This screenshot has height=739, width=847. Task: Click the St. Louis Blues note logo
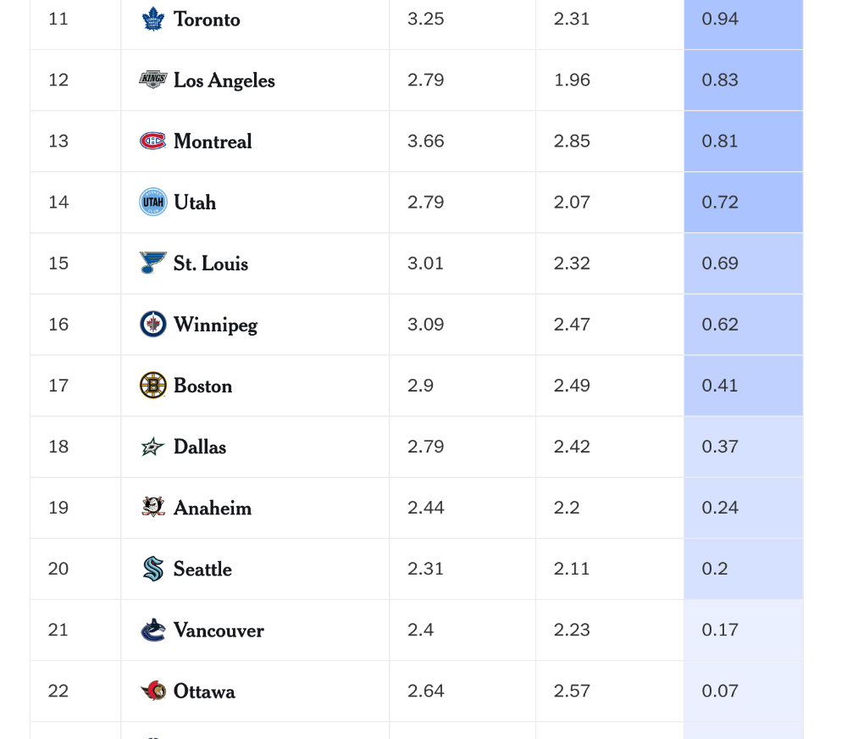point(152,264)
